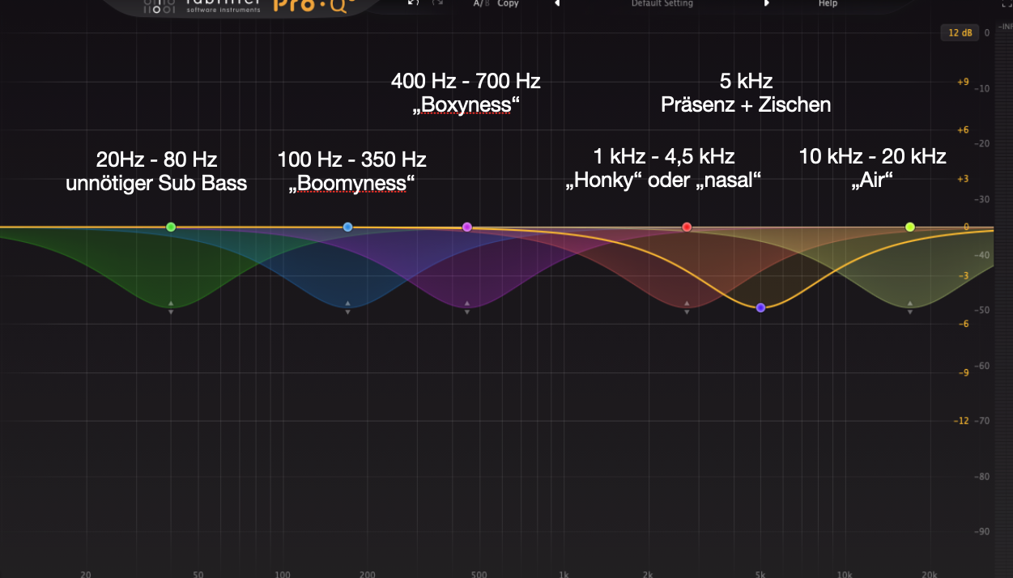Click the FabFilter Pro-Q logo
The image size is (1013, 578).
[x=306, y=6]
